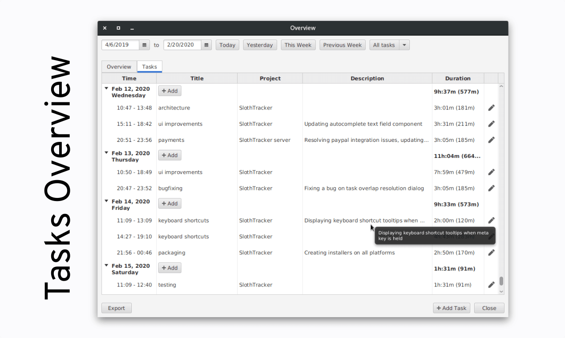This screenshot has height=338, width=565.
Task: Open the All tasks dropdown arrow
Action: [x=404, y=45]
